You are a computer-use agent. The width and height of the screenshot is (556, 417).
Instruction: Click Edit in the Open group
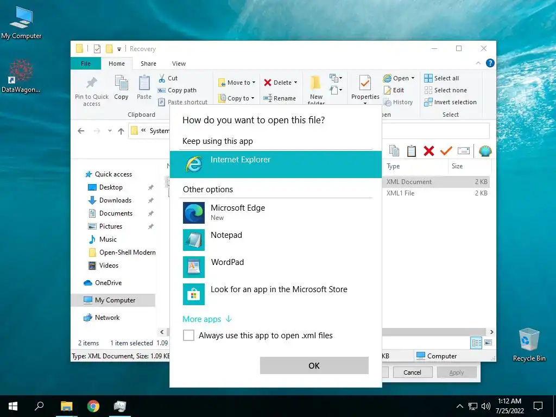click(394, 90)
